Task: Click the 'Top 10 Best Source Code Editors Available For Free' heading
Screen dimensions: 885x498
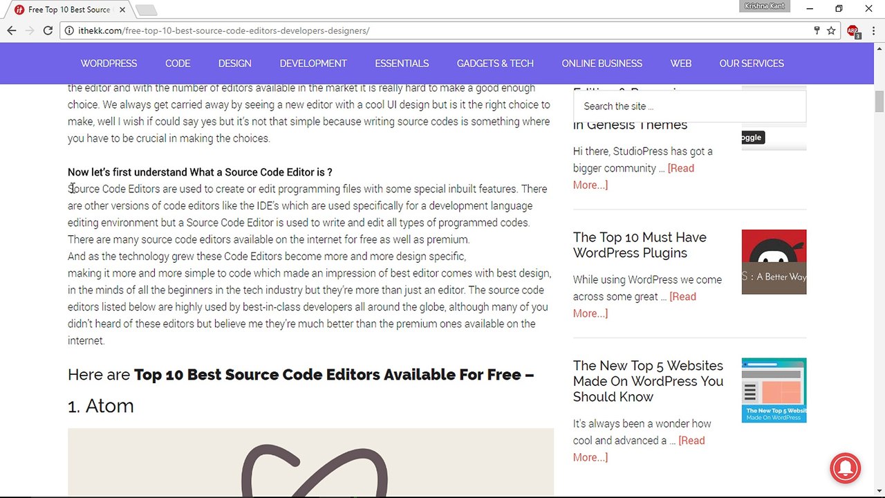Action: click(334, 375)
